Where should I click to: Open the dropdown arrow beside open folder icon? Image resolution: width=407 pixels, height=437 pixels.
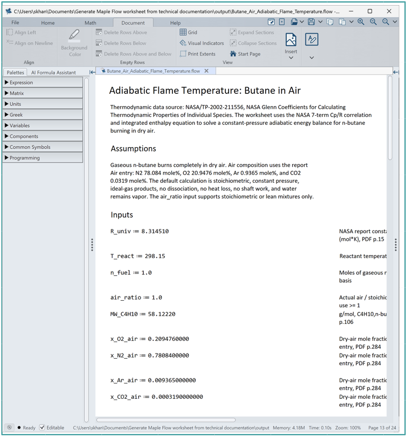point(302,22)
